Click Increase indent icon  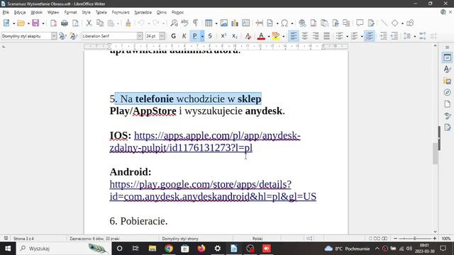[383, 36]
